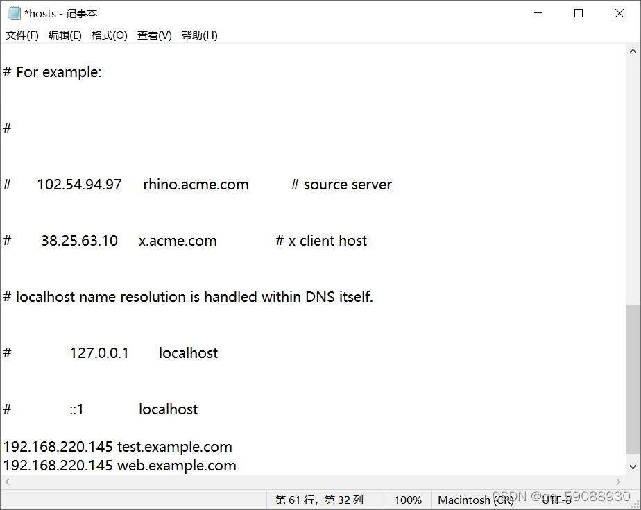This screenshot has height=510, width=641.
Task: Click the vertical scrollbar down arrow
Action: 633,467
